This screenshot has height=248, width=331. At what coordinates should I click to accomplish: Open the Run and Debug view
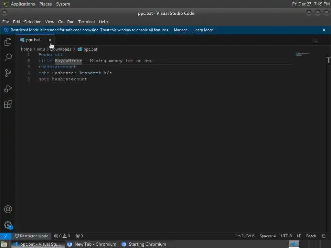(x=8, y=88)
